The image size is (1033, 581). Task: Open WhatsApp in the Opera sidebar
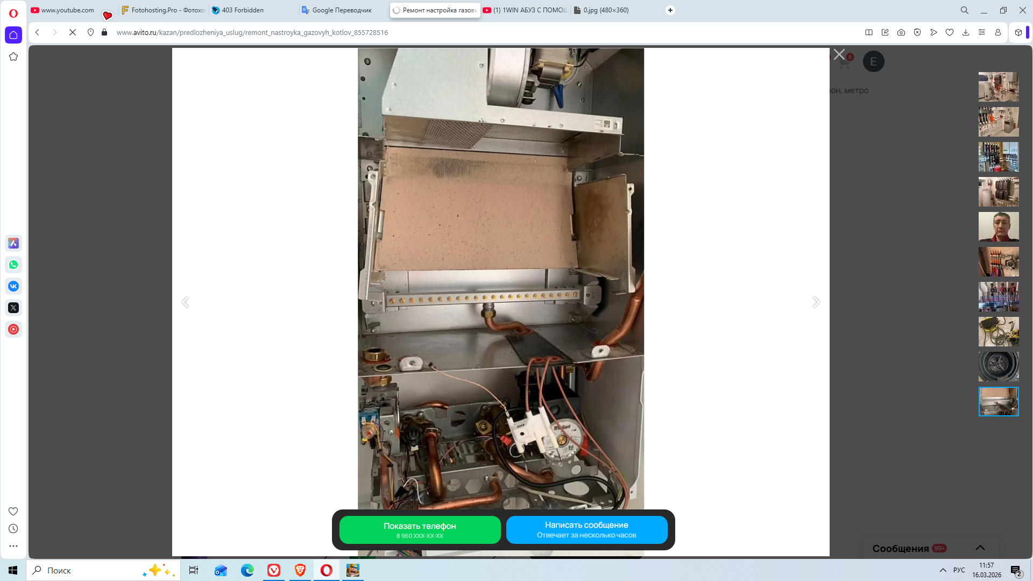(13, 265)
